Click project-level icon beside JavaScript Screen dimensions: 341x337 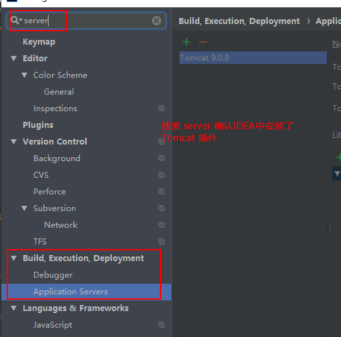pyautogui.click(x=161, y=325)
